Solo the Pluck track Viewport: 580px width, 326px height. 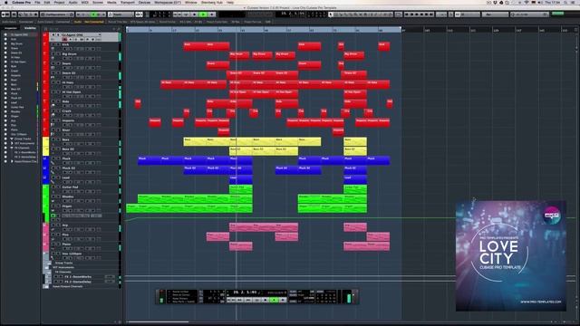tap(58, 158)
